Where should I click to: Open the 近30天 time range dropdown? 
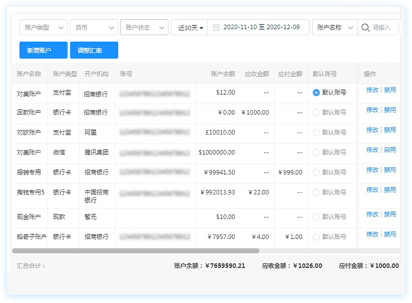click(189, 28)
